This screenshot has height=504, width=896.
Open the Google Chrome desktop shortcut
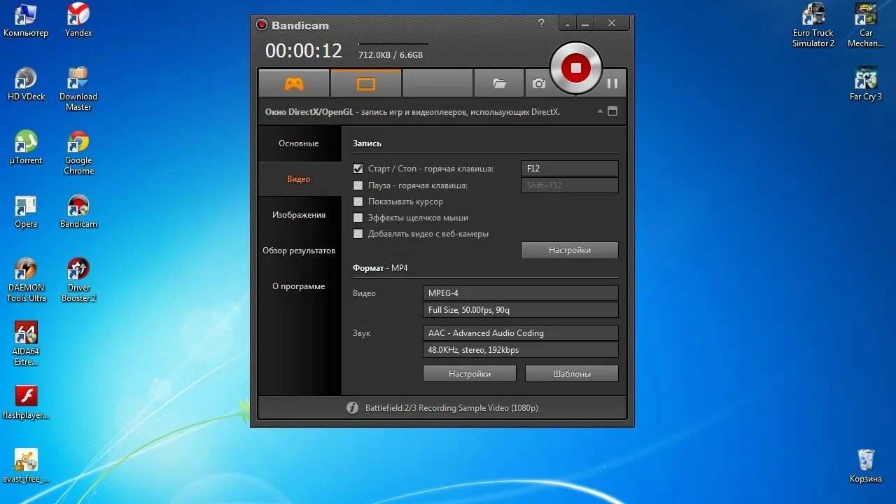pos(78,153)
